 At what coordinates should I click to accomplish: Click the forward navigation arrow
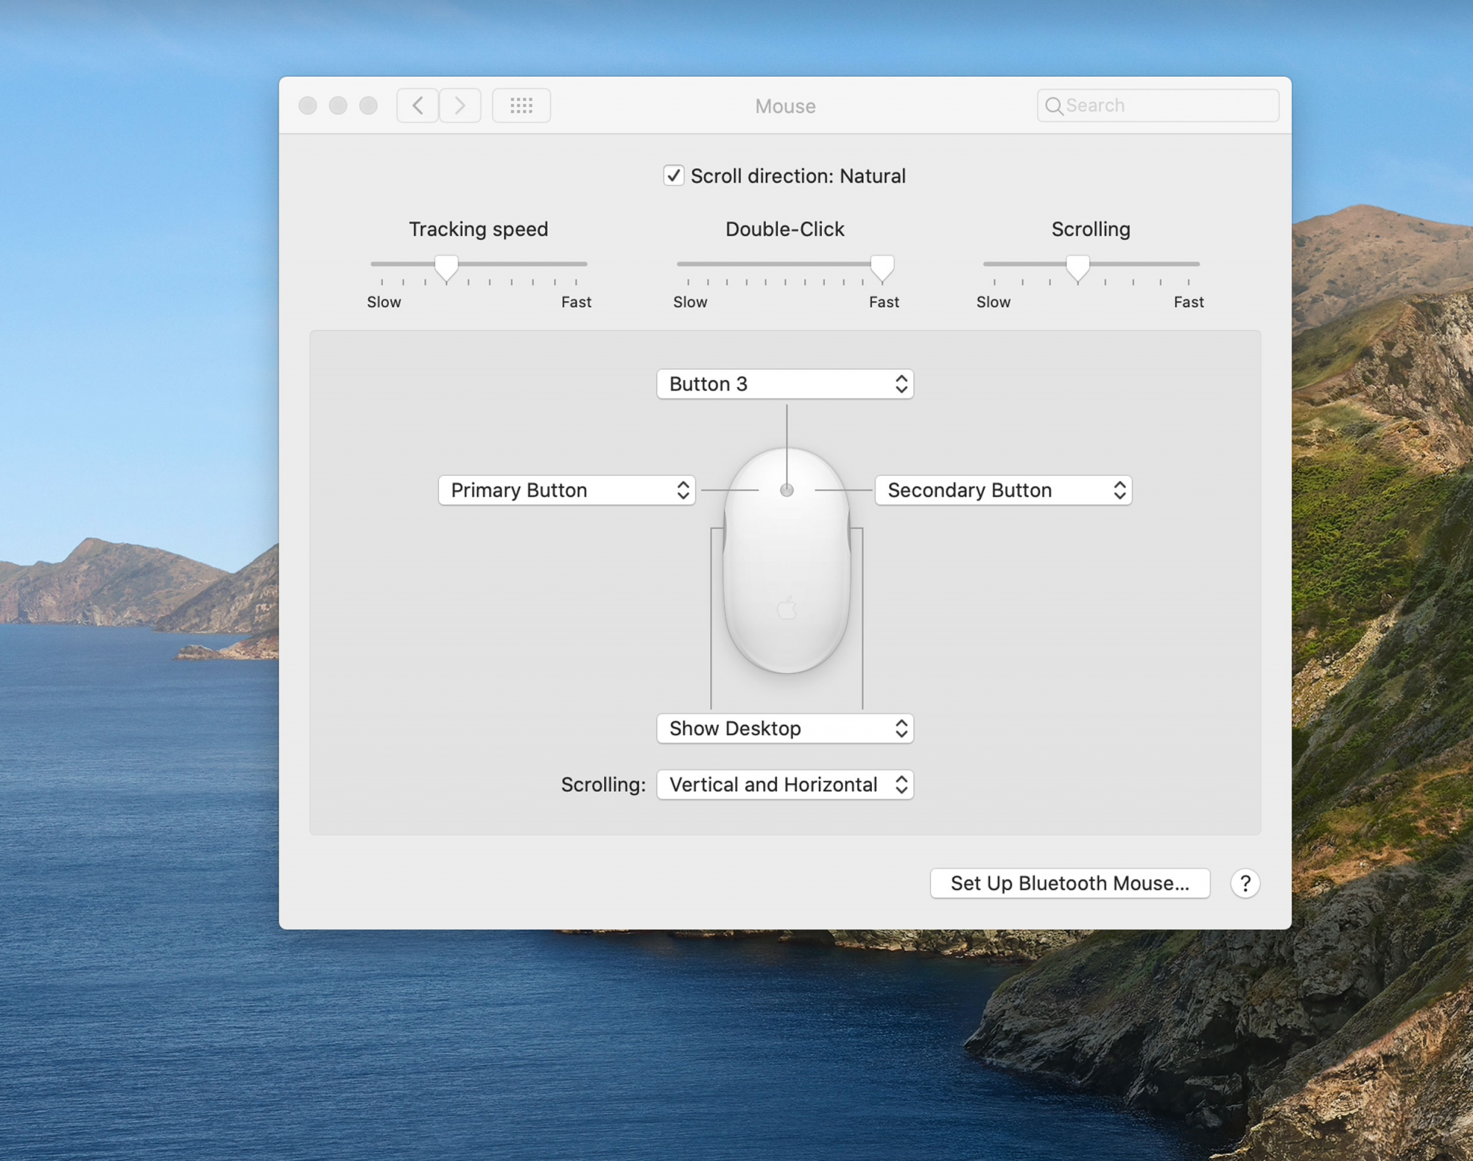click(x=460, y=105)
